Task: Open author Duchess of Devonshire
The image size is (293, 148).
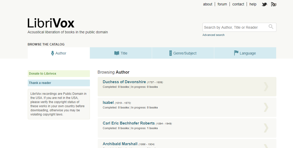Action: 124,82
